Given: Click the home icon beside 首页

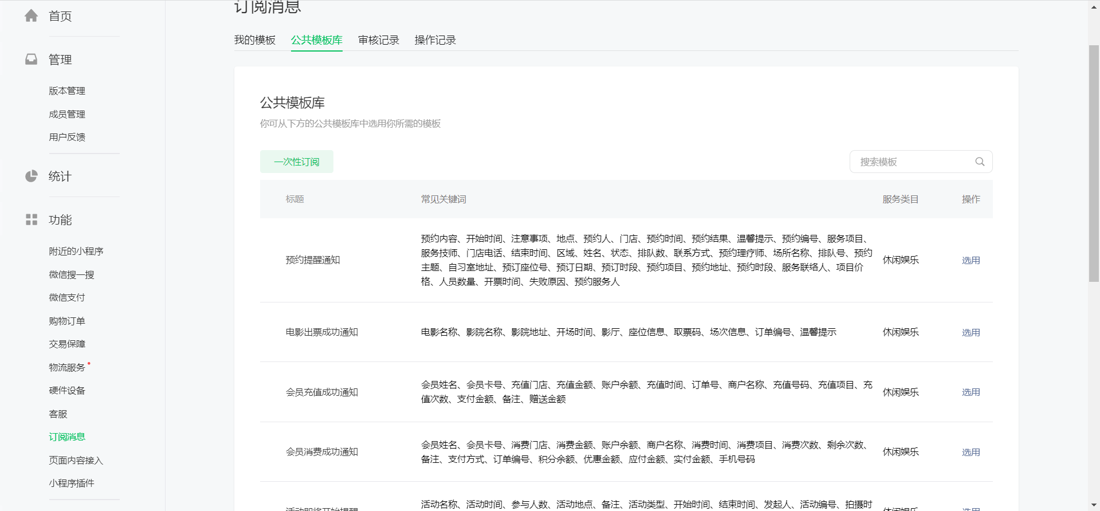Looking at the screenshot, I should tap(32, 16).
